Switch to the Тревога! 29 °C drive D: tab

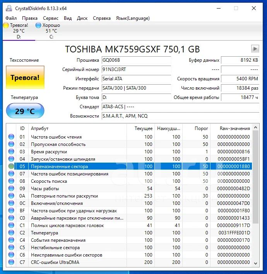click(x=19, y=31)
